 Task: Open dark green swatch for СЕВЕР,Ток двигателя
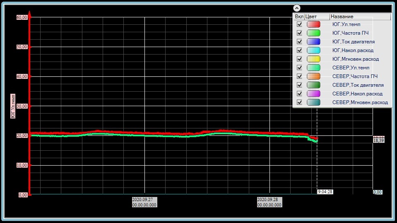(x=313, y=85)
